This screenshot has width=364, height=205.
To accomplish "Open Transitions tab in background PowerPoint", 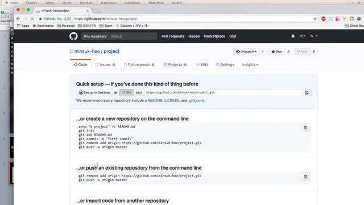I will pyautogui.click(x=109, y=3).
